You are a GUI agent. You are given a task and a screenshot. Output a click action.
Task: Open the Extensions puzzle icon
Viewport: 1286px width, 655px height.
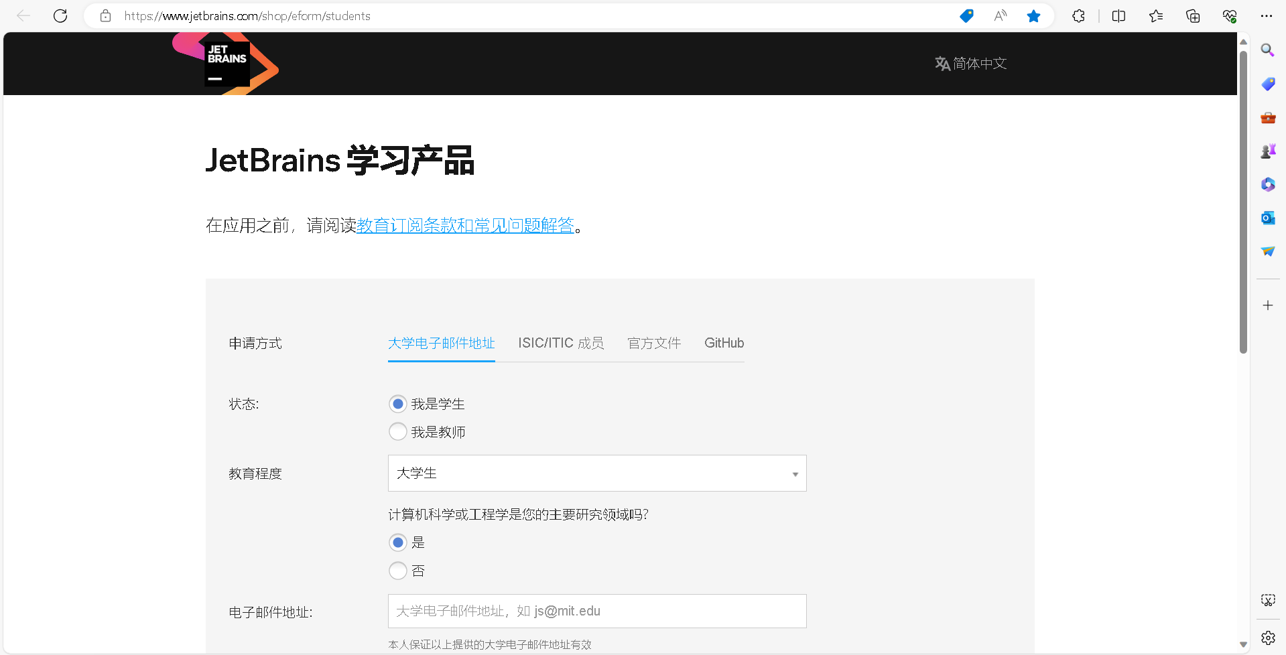(x=1078, y=16)
